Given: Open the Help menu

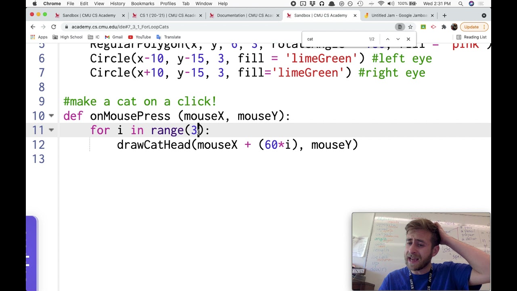Looking at the screenshot, I should pos(223,4).
